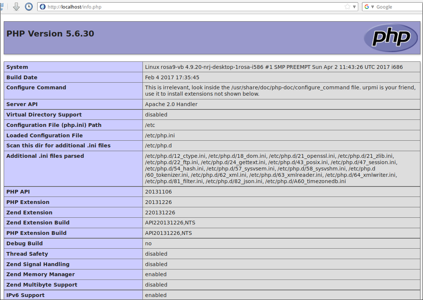The image size is (423, 300).
Task: Select the Zend Extension Build label
Action: coord(38,223)
